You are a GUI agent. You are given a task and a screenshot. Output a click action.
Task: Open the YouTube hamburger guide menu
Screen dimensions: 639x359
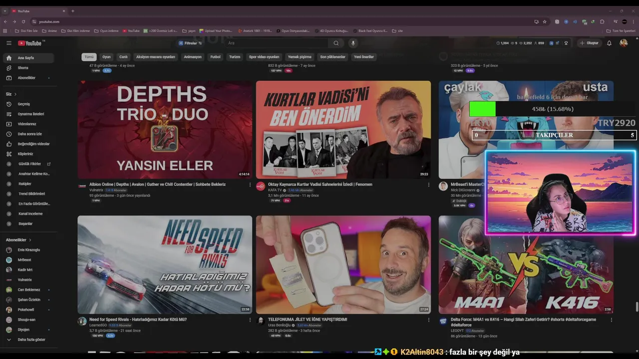point(8,43)
